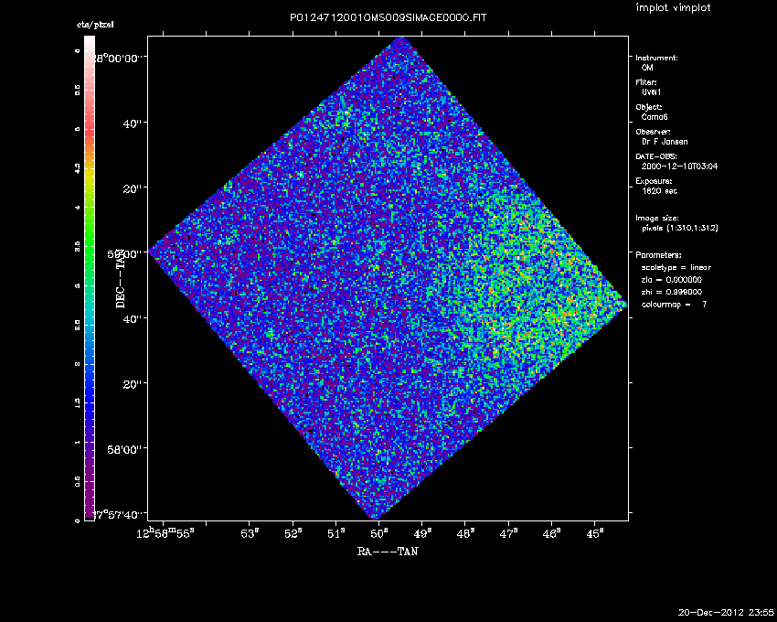Viewport: 777px width, 622px height.
Task: Click the white top end of the colour bar
Action: pos(90,40)
